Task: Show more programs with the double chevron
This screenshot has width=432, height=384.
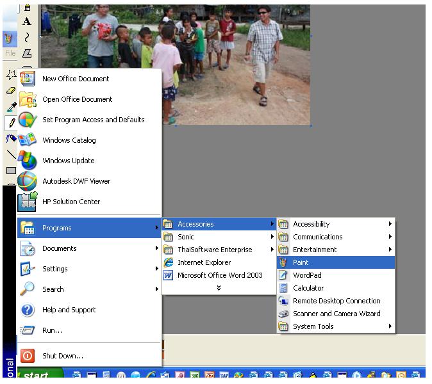Action: click(219, 288)
